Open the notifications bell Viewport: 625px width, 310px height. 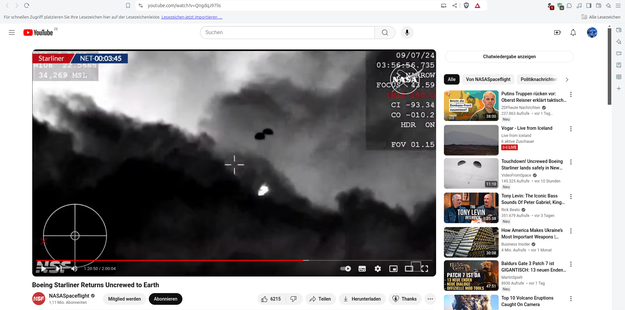coord(573,33)
